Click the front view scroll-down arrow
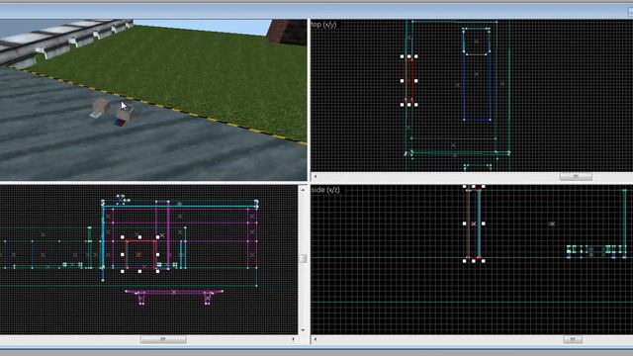 pos(303,330)
